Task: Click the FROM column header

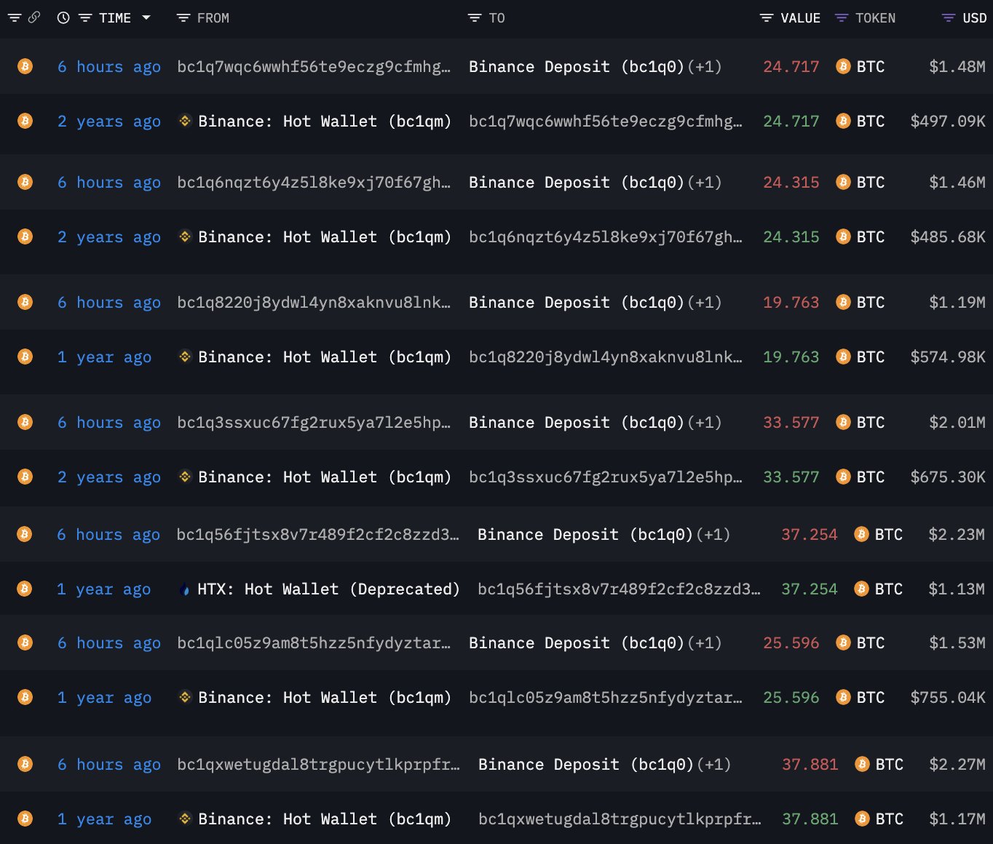Action: 213,17
